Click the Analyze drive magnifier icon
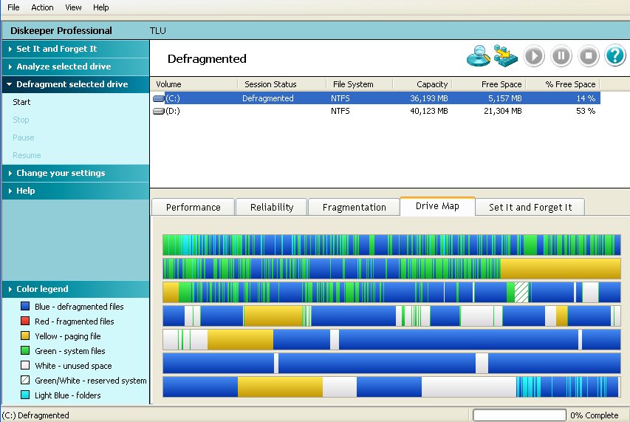Screen dimensions: 630x422 tap(478, 56)
